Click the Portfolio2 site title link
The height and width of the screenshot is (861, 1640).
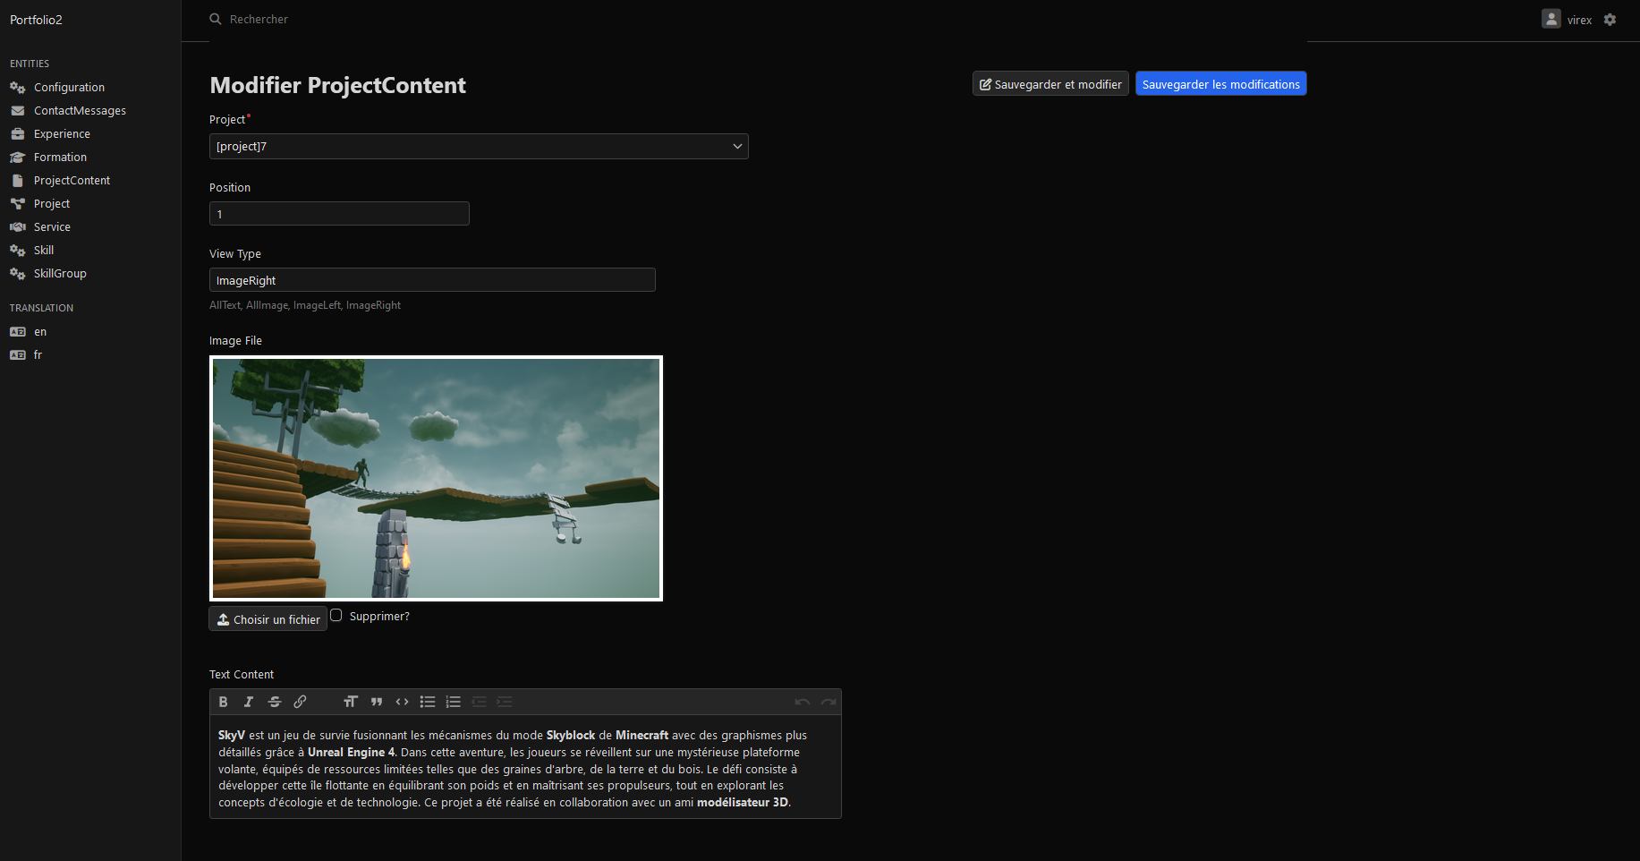36,20
